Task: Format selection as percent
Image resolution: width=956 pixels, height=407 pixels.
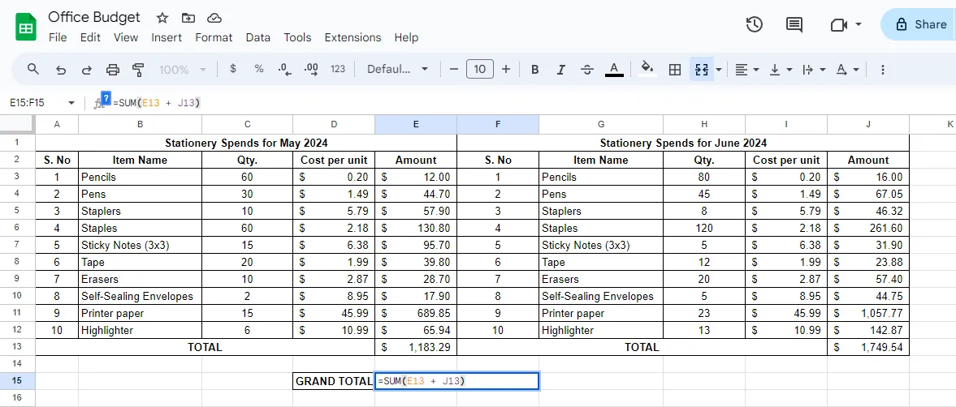Action: click(x=259, y=70)
